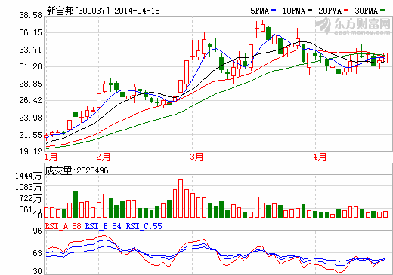Select the 2月 timeline marker

[x=104, y=157]
